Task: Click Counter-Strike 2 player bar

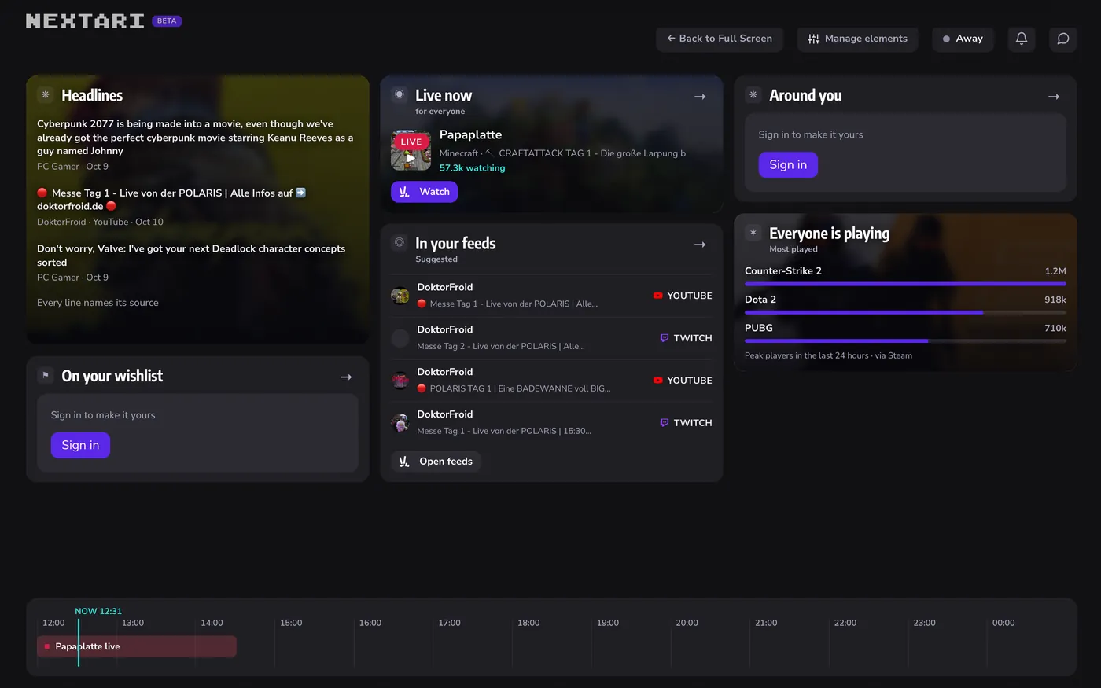Action: pos(905,284)
